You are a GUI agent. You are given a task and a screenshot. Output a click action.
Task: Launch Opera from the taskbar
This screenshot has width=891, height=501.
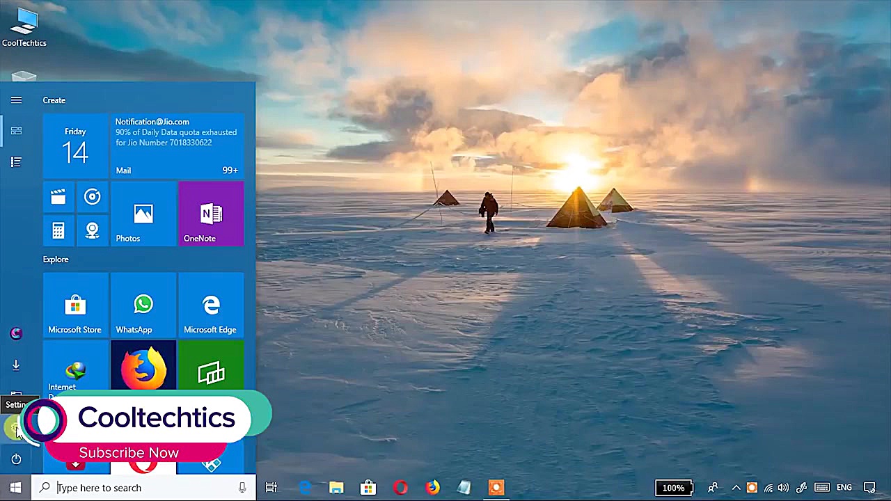[x=400, y=488]
